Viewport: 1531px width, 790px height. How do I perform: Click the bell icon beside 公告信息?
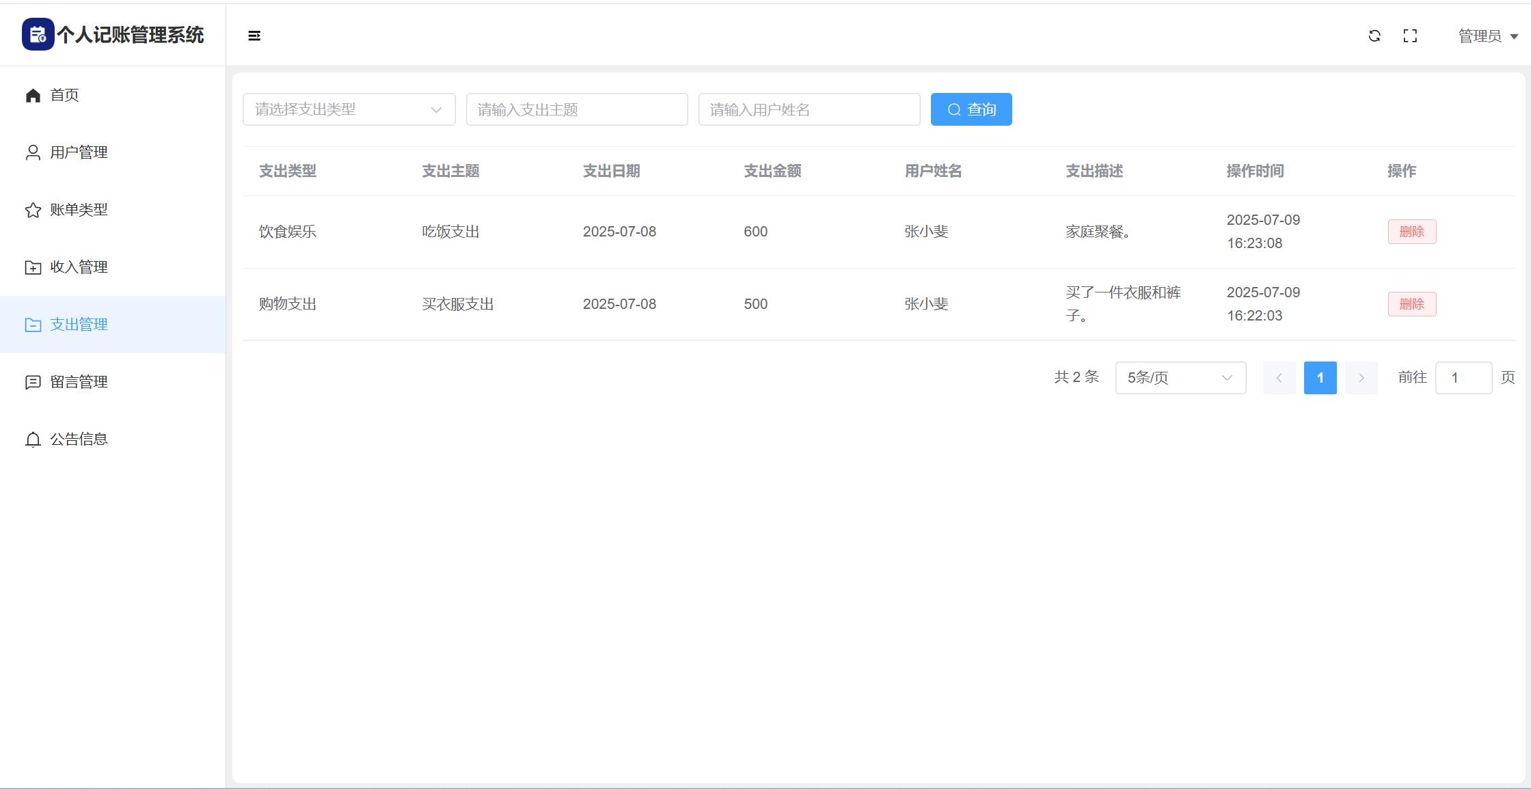point(33,439)
